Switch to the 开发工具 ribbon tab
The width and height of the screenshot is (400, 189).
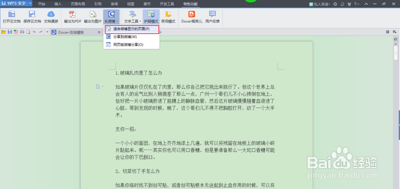click(x=167, y=4)
